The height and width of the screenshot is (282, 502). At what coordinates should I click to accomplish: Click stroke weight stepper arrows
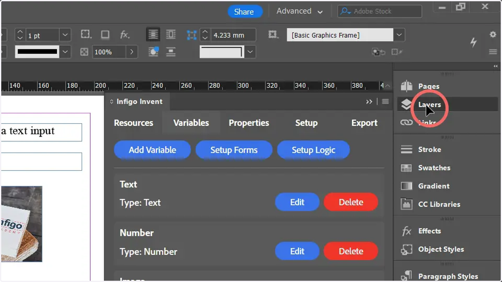pos(20,35)
